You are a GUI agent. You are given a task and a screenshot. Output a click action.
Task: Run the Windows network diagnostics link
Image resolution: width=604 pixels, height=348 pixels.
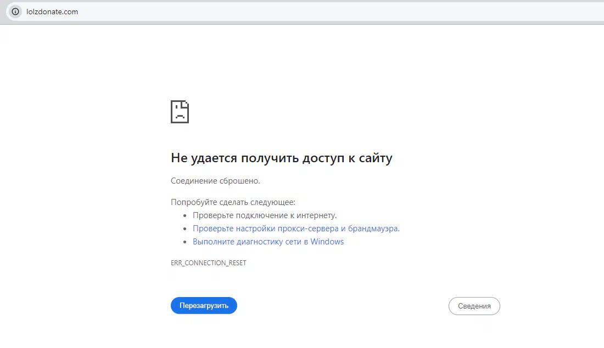tap(268, 242)
